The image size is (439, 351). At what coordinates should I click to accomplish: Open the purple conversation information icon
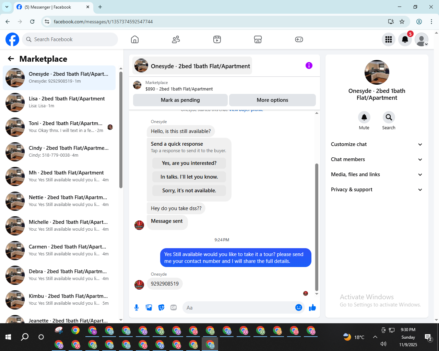[309, 65]
